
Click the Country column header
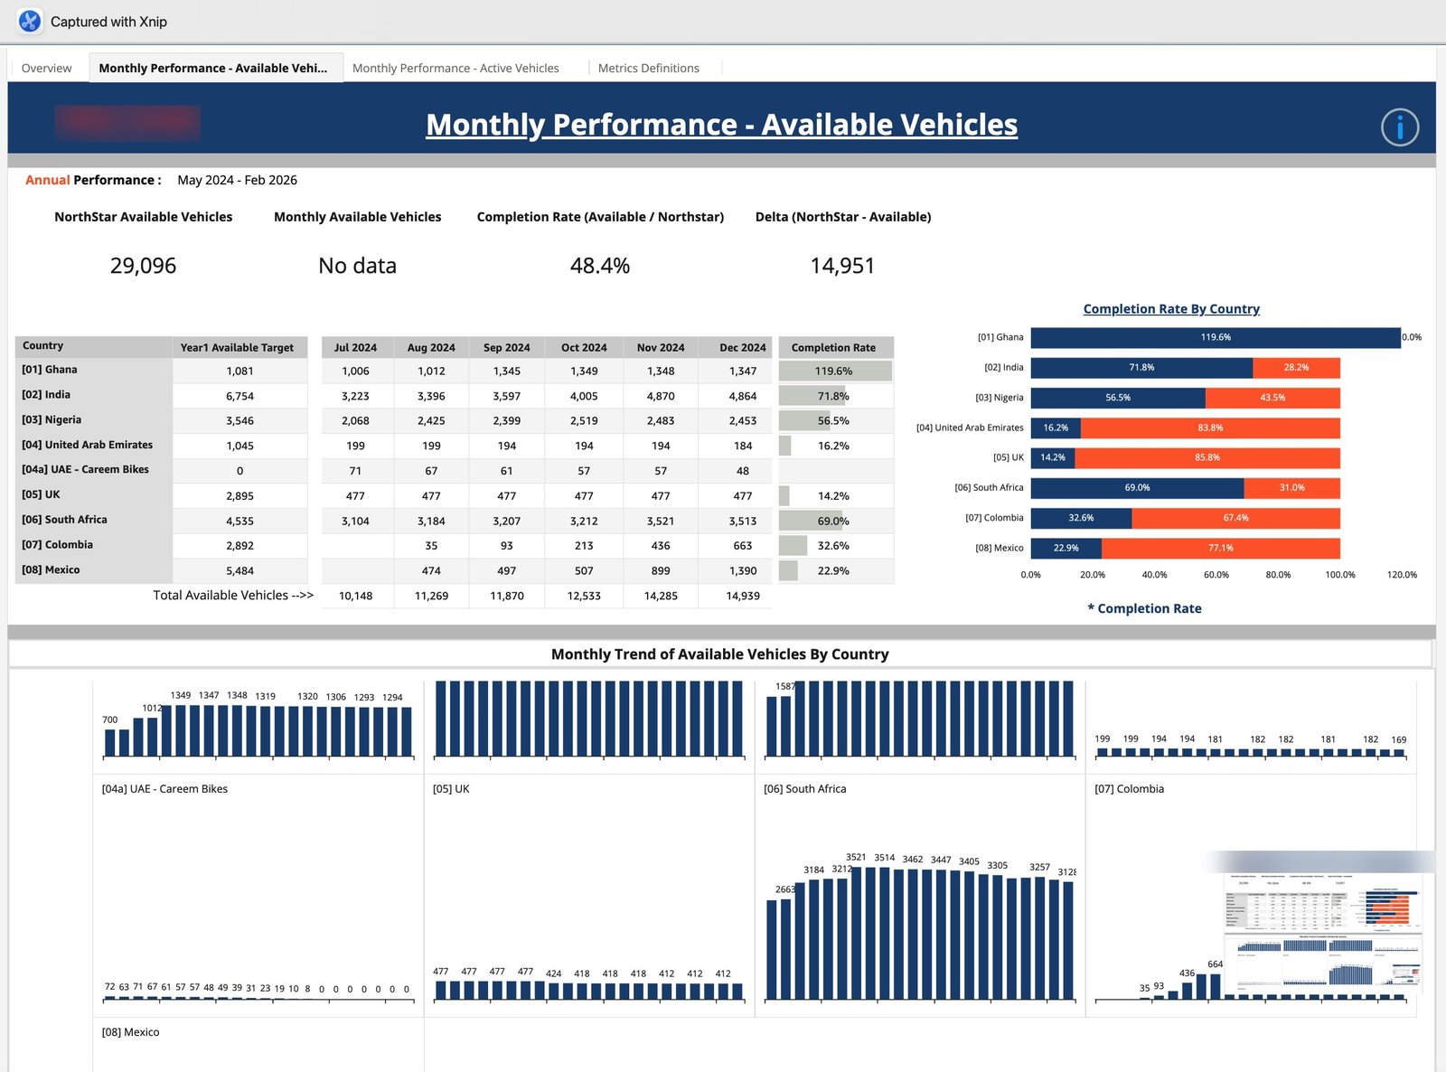coord(93,346)
